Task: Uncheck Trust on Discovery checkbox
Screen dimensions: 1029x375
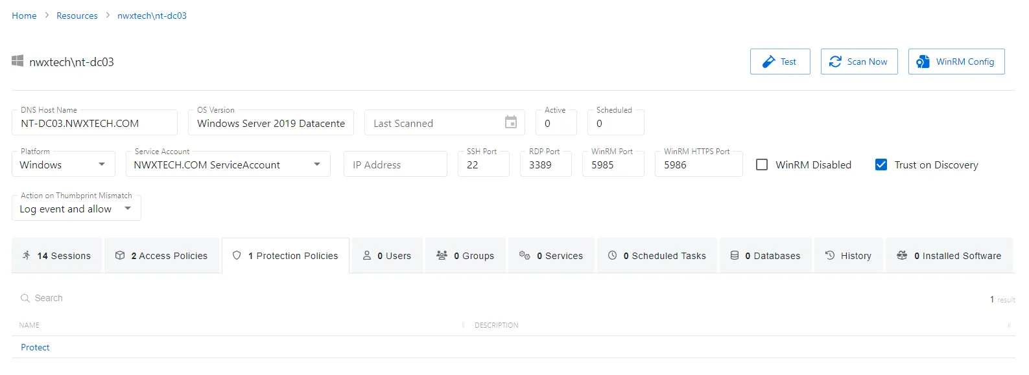Action: [x=881, y=165]
